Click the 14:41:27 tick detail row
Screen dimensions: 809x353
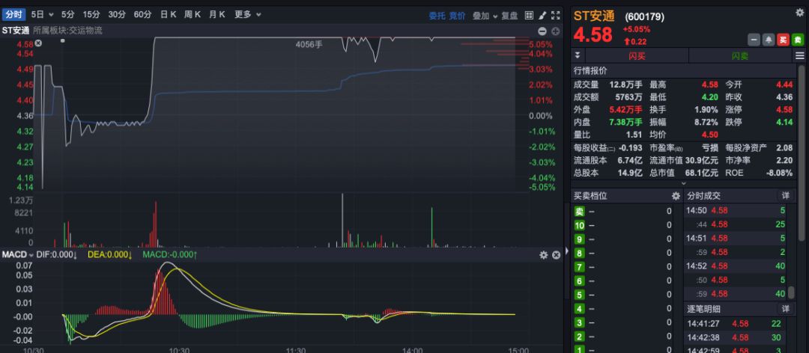point(736,324)
